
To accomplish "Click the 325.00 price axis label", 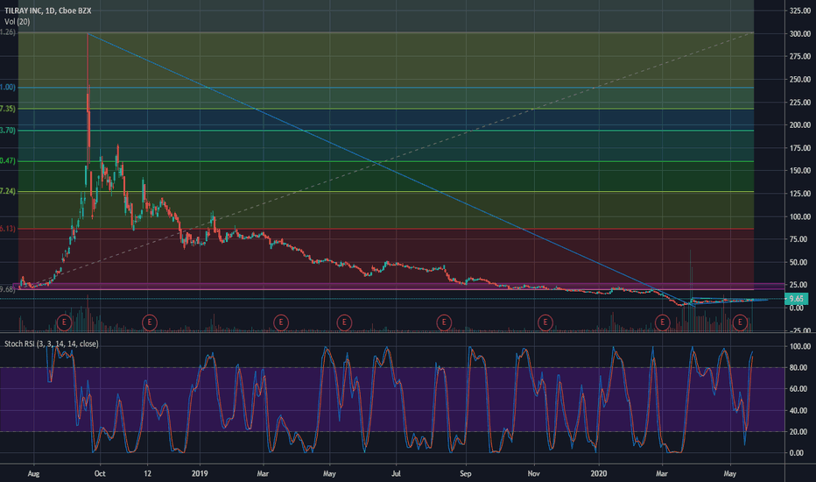I will [x=800, y=11].
